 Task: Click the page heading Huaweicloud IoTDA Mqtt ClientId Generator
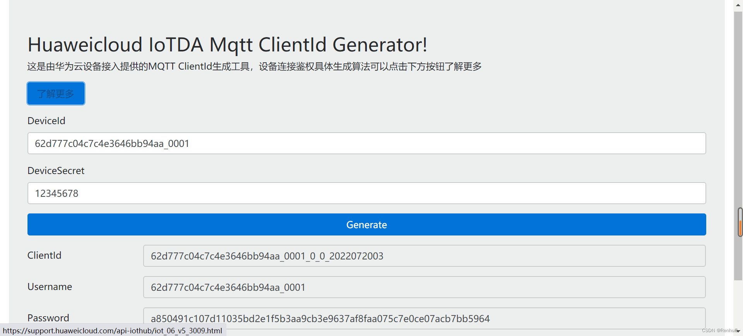228,44
